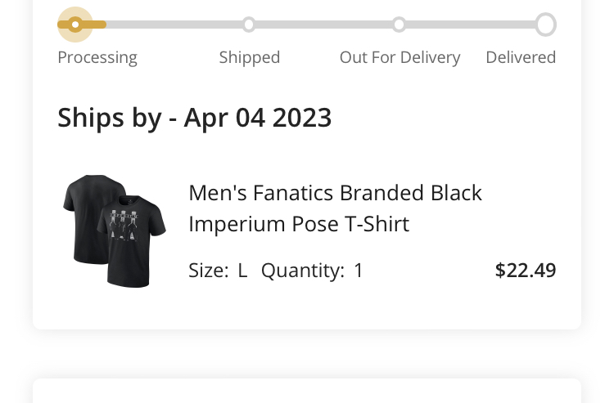The image size is (614, 403).
Task: Click the next card below the order
Action: tap(307, 392)
